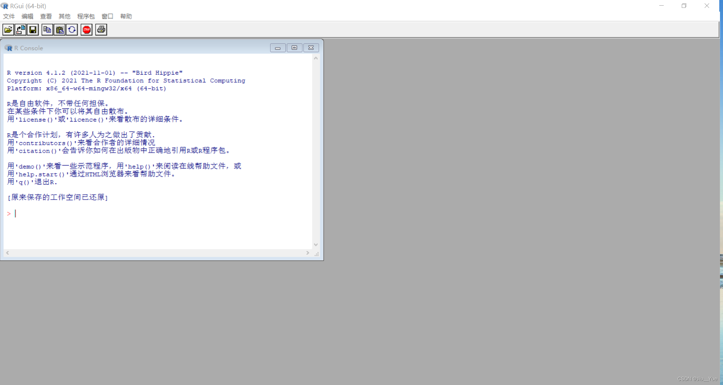
Task: Click the Copy and paste toolbar icon
Action: 72,30
